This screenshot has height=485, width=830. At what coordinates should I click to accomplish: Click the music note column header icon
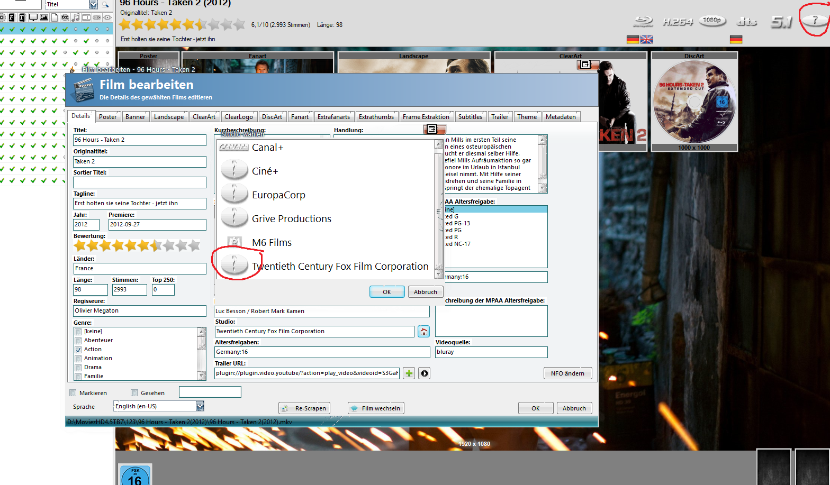(x=76, y=17)
